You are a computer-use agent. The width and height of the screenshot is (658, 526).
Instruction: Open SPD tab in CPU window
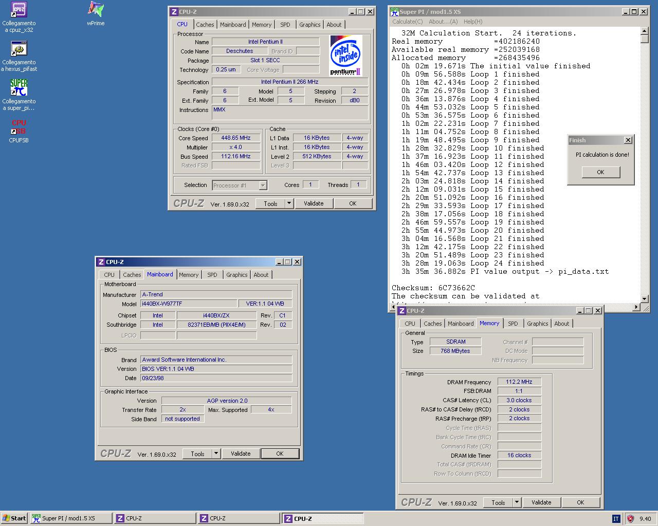click(285, 25)
